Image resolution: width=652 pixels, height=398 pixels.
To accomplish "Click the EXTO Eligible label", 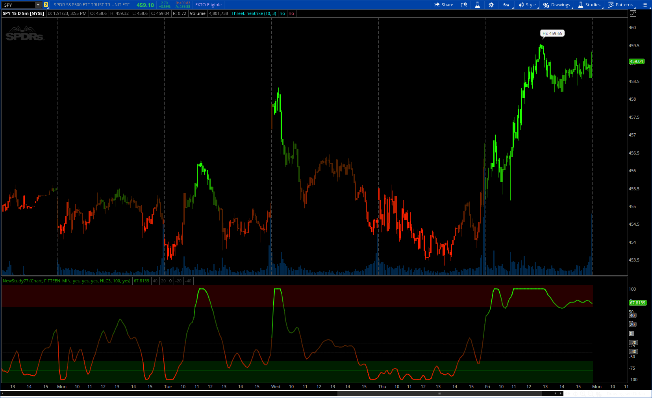I will click(x=208, y=5).
